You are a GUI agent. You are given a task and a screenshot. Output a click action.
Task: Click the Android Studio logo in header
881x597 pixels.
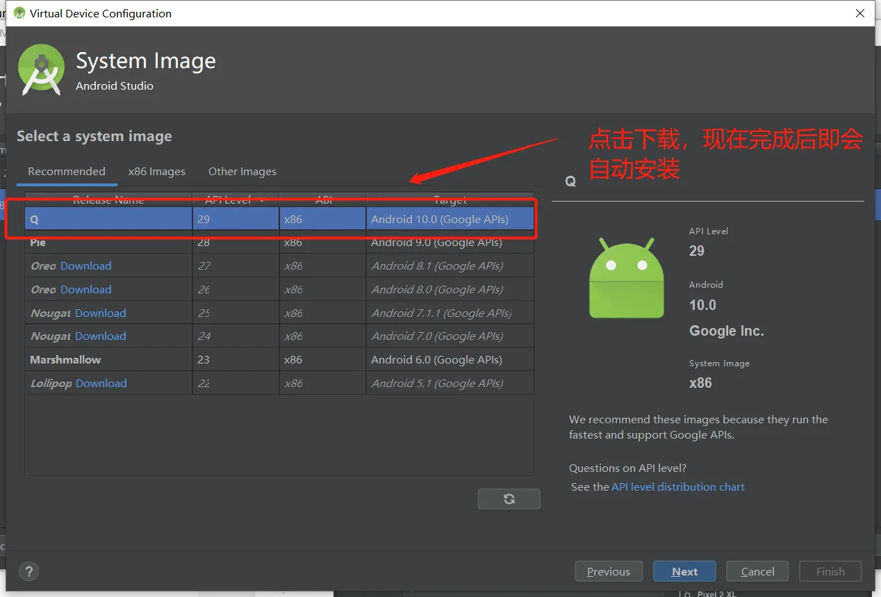(42, 69)
